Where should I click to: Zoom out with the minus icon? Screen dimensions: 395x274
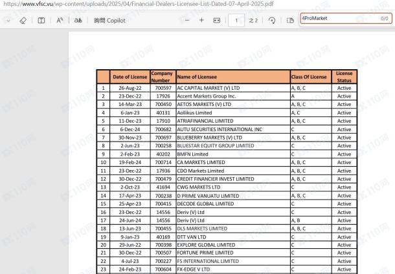187,21
